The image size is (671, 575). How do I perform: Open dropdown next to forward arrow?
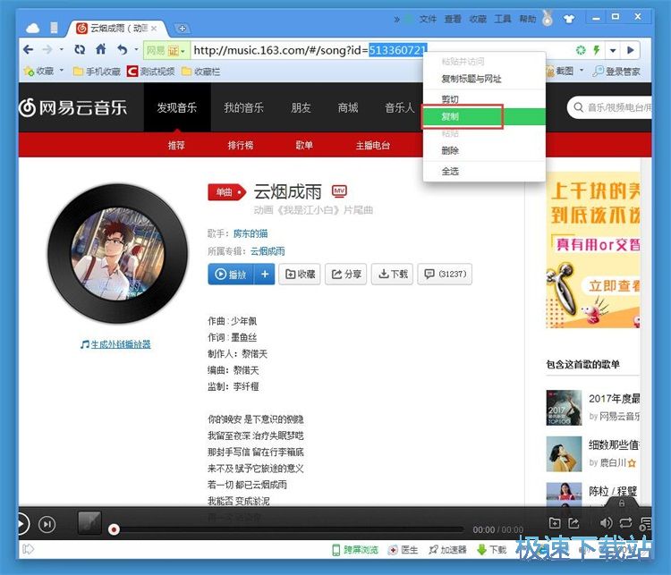(61, 50)
